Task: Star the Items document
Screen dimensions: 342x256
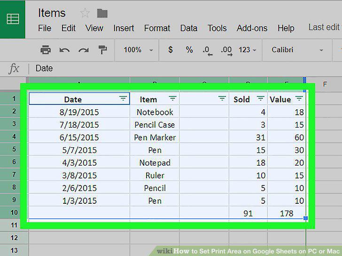Action: 85,13
